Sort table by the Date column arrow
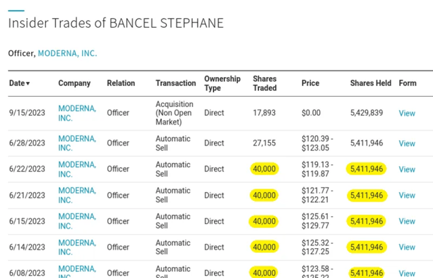Image resolution: width=433 pixels, height=278 pixels. pyautogui.click(x=28, y=84)
